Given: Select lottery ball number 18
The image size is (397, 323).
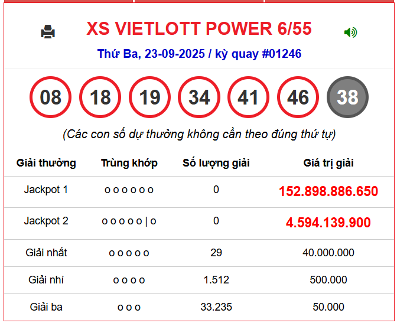Looking at the screenshot, I should coord(100,97).
